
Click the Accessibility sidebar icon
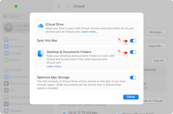tap(6, 77)
